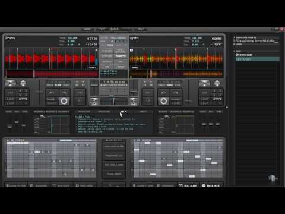
Task: Click left pitch bend arrow on Drums deck
Action: pos(52,93)
